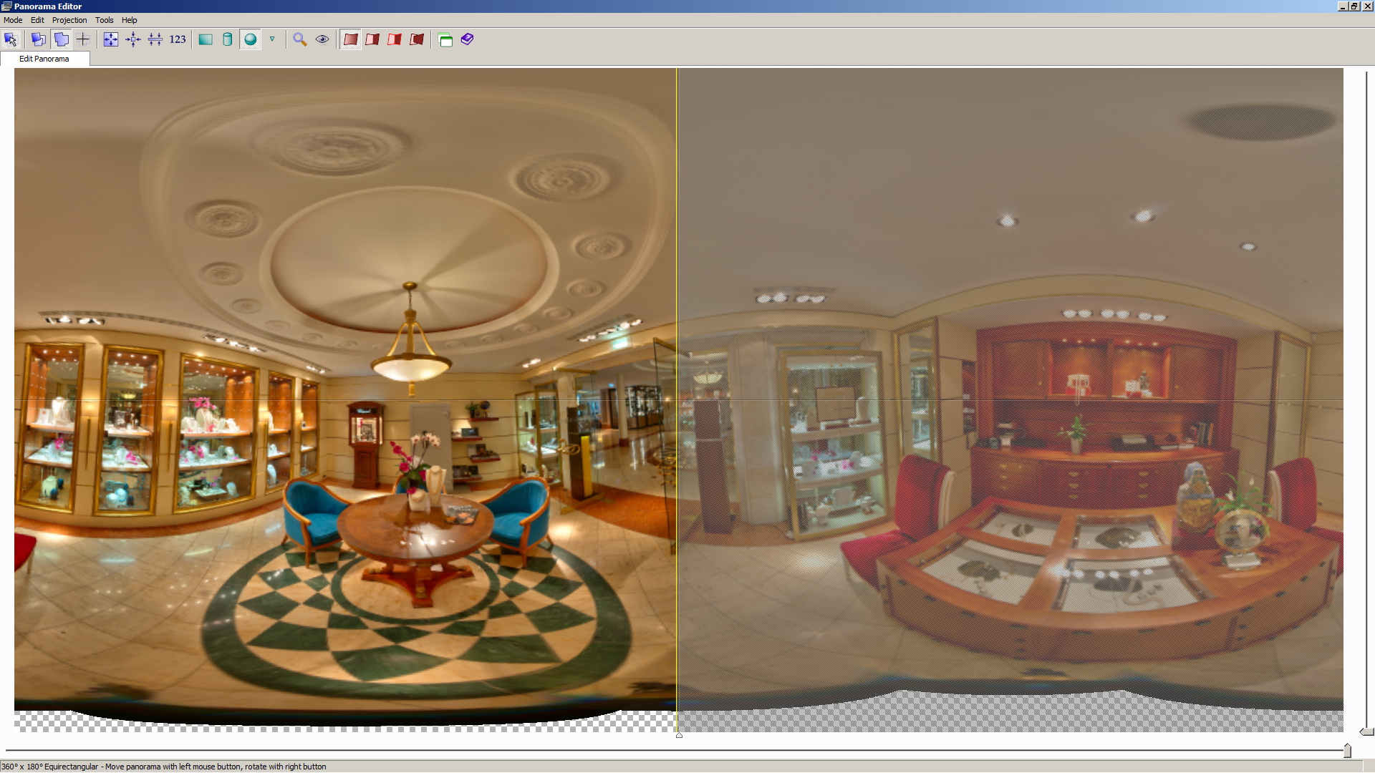Image resolution: width=1375 pixels, height=773 pixels.
Task: Open the Mode menu
Action: click(x=13, y=20)
